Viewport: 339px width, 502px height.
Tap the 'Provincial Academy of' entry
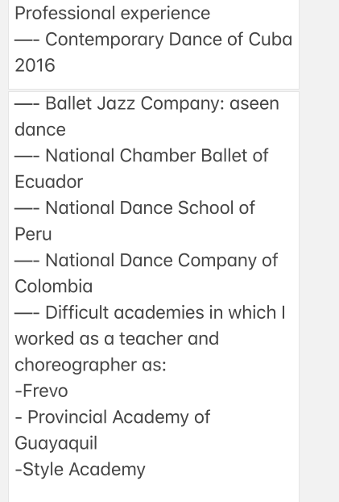[x=113, y=417]
